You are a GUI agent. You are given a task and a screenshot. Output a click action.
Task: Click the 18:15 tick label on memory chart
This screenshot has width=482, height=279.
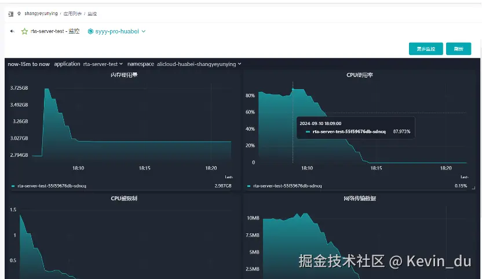point(144,168)
